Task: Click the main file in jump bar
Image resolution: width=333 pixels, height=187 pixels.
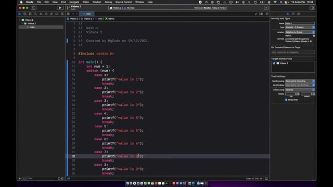Action: (x=99, y=19)
